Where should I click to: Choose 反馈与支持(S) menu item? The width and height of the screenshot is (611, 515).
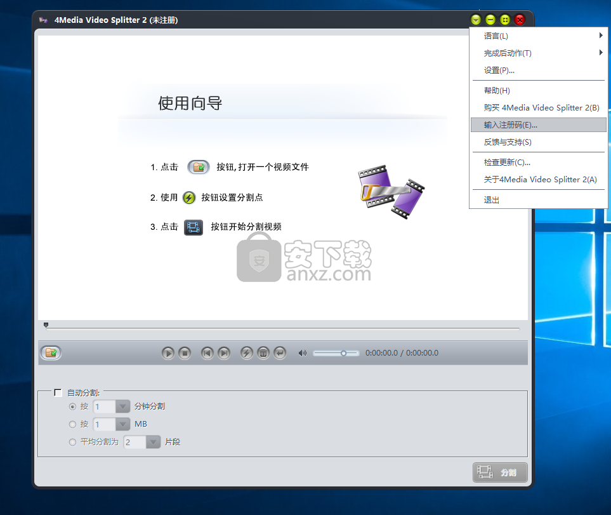[539, 142]
